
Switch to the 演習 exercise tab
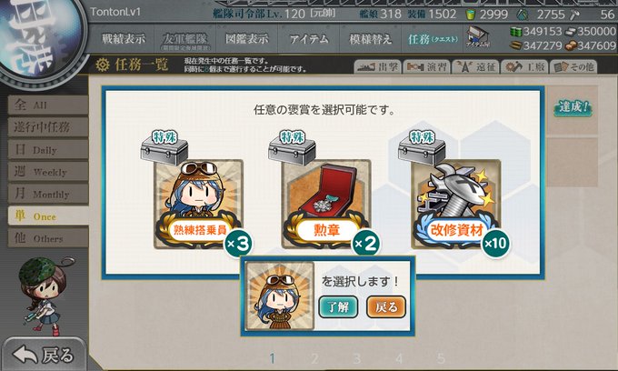(x=427, y=67)
